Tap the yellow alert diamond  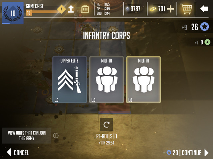click(62, 9)
